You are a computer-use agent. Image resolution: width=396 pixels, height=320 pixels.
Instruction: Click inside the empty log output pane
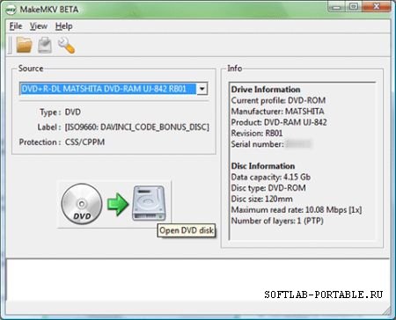coord(198,280)
